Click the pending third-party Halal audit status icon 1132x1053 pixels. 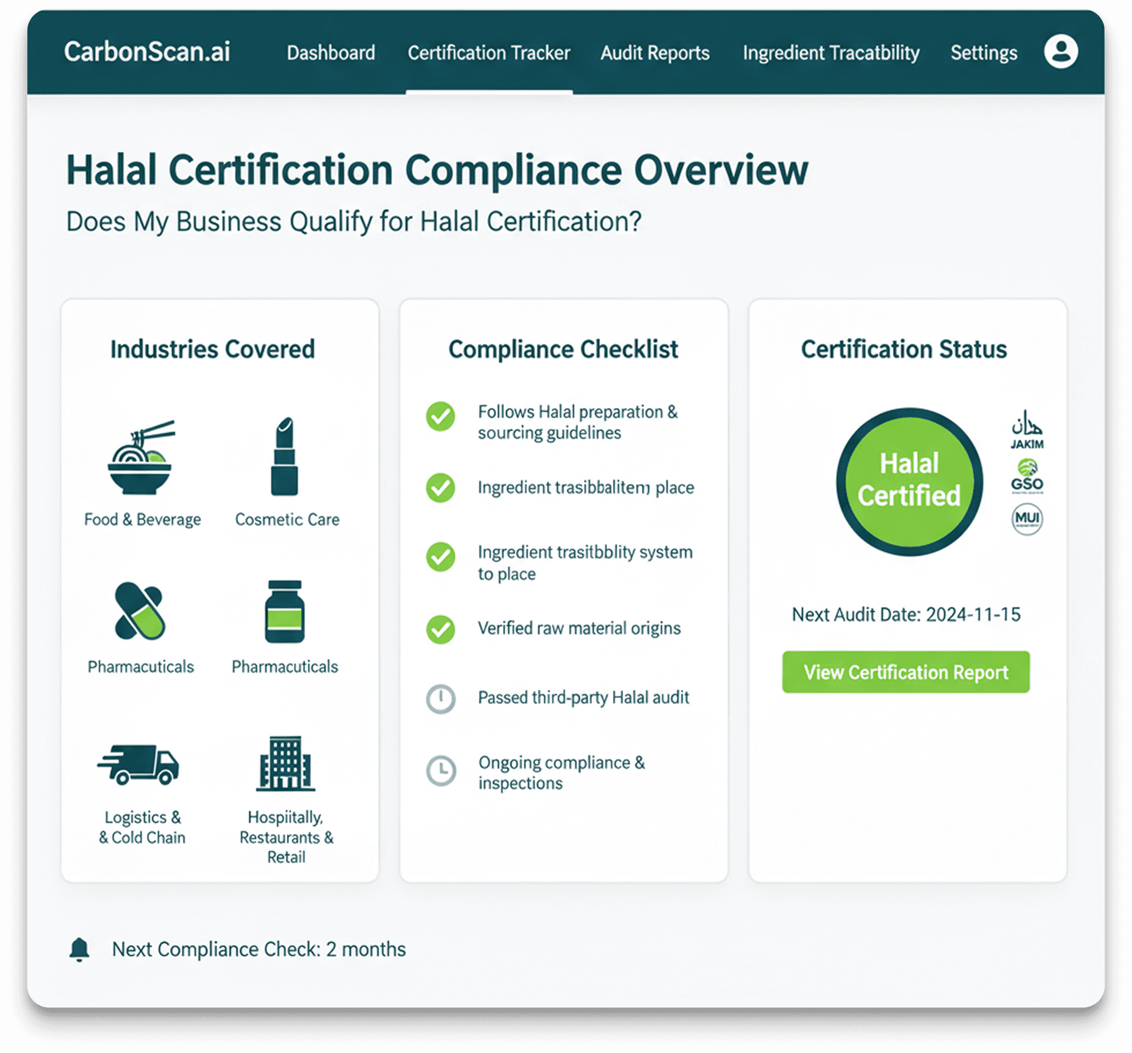tap(440, 698)
